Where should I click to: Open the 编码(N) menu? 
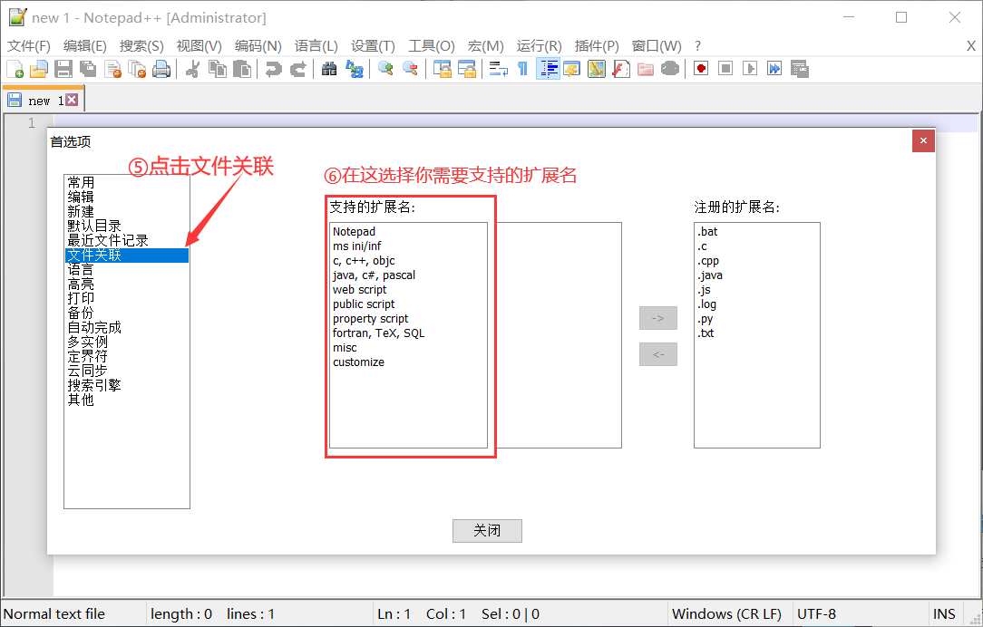[x=258, y=45]
